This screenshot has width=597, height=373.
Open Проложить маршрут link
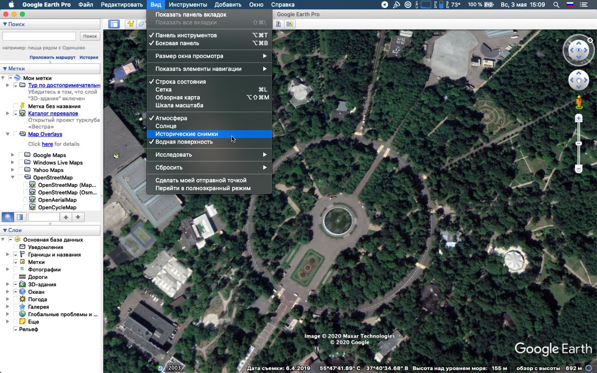53,57
